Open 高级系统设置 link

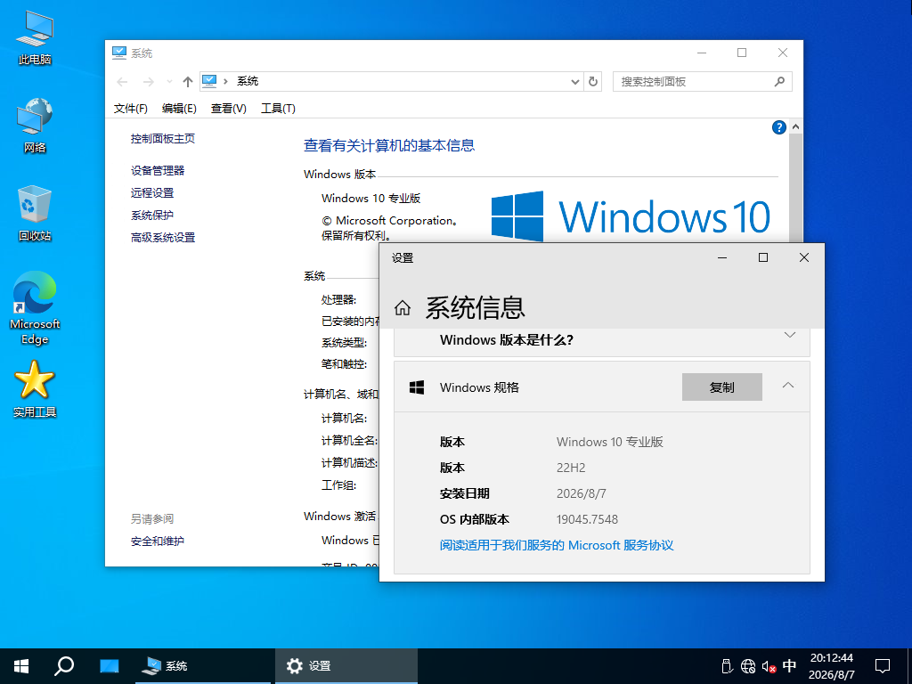tap(163, 237)
